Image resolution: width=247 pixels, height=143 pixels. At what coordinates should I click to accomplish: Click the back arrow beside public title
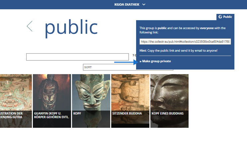(x=30, y=26)
